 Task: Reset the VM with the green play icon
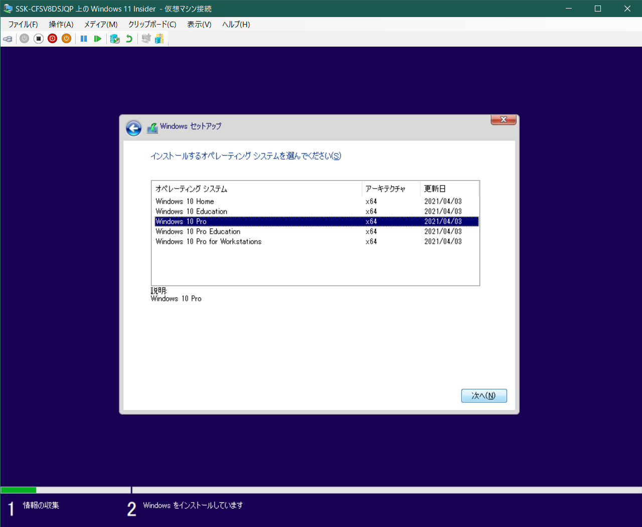click(x=98, y=39)
